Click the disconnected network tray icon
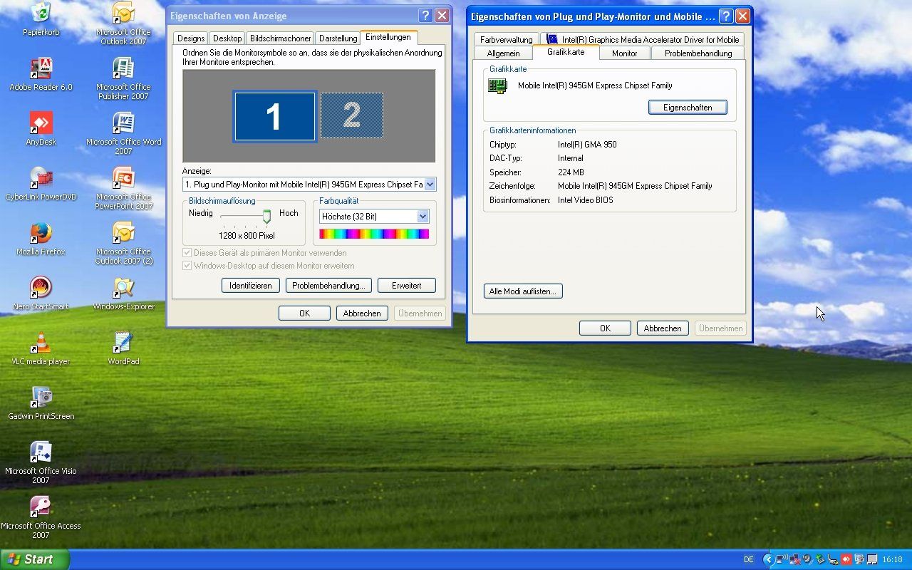Image resolution: width=912 pixels, height=570 pixels. point(794,559)
